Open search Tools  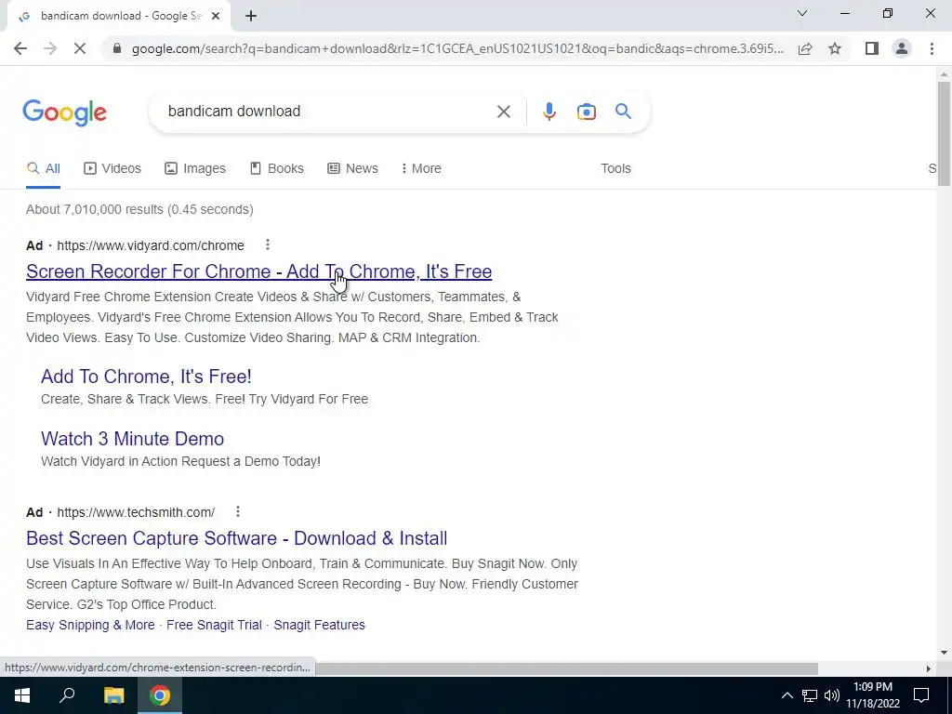pos(615,169)
